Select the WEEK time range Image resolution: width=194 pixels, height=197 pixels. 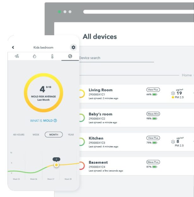36,135
